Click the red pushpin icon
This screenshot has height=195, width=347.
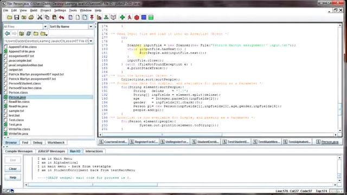[92, 17]
